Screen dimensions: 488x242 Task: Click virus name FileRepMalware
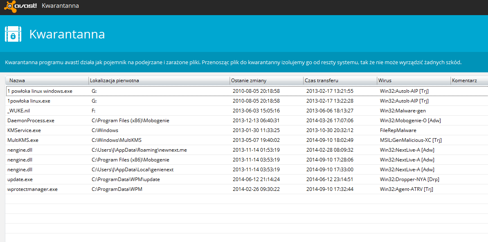point(398,130)
